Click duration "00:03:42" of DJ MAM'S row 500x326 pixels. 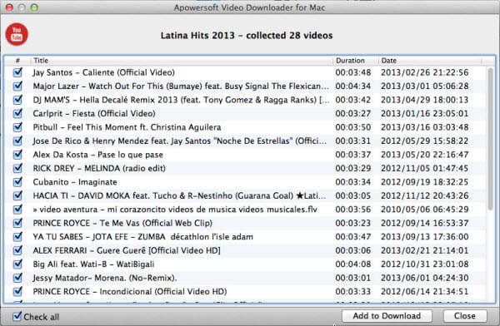click(353, 100)
